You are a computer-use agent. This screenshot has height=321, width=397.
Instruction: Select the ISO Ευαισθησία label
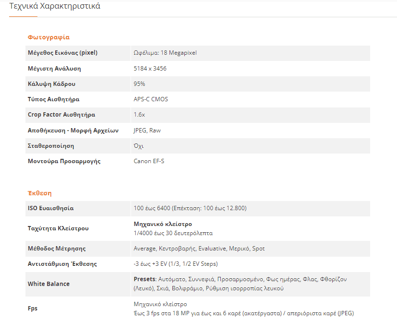[x=50, y=208]
